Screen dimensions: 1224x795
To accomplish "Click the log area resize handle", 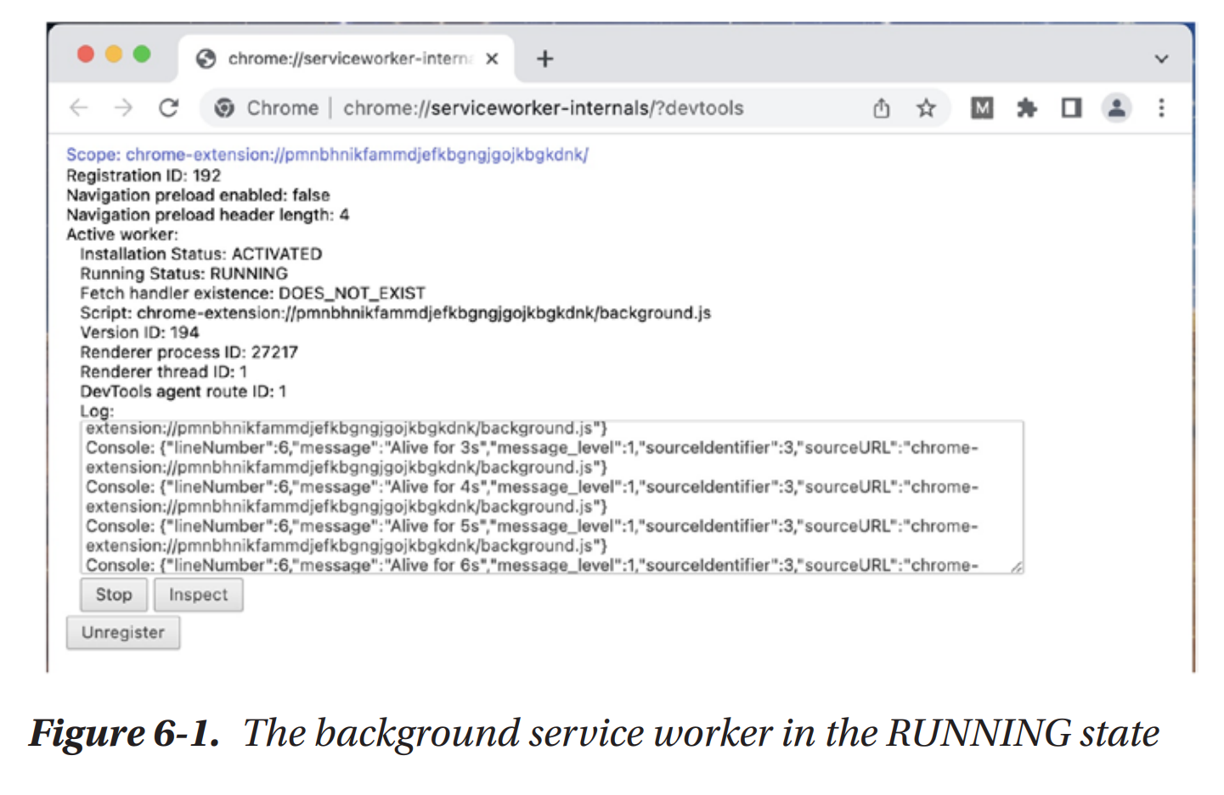I will pos(1017,567).
